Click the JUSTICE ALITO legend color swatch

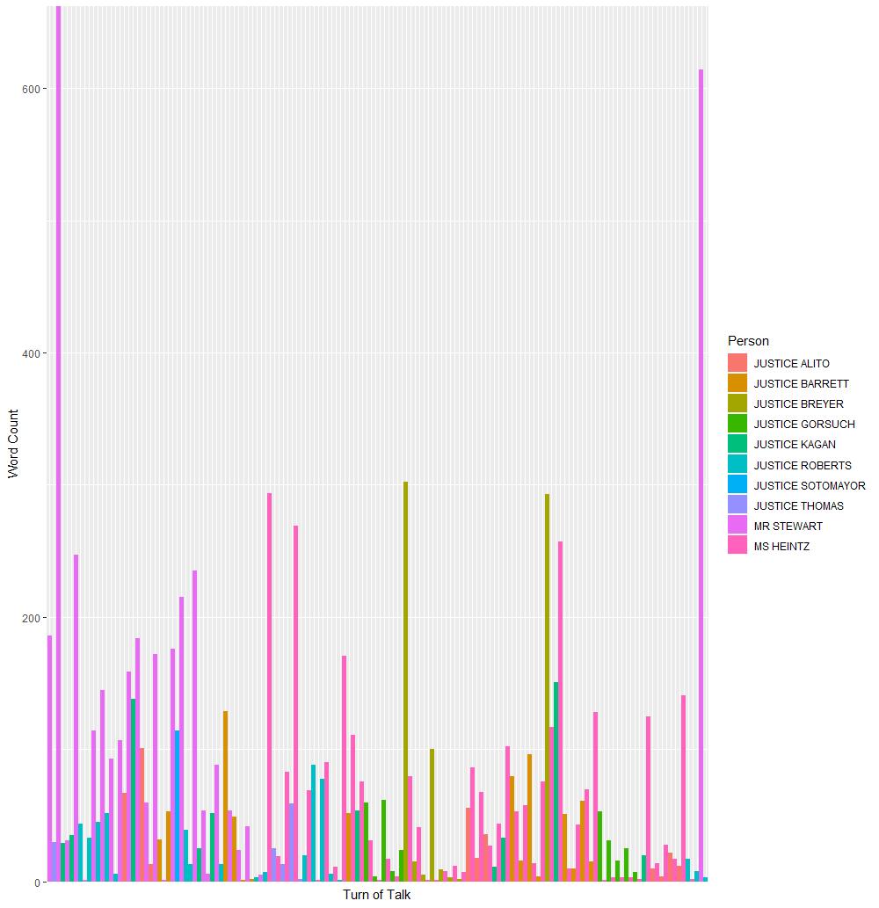(737, 363)
